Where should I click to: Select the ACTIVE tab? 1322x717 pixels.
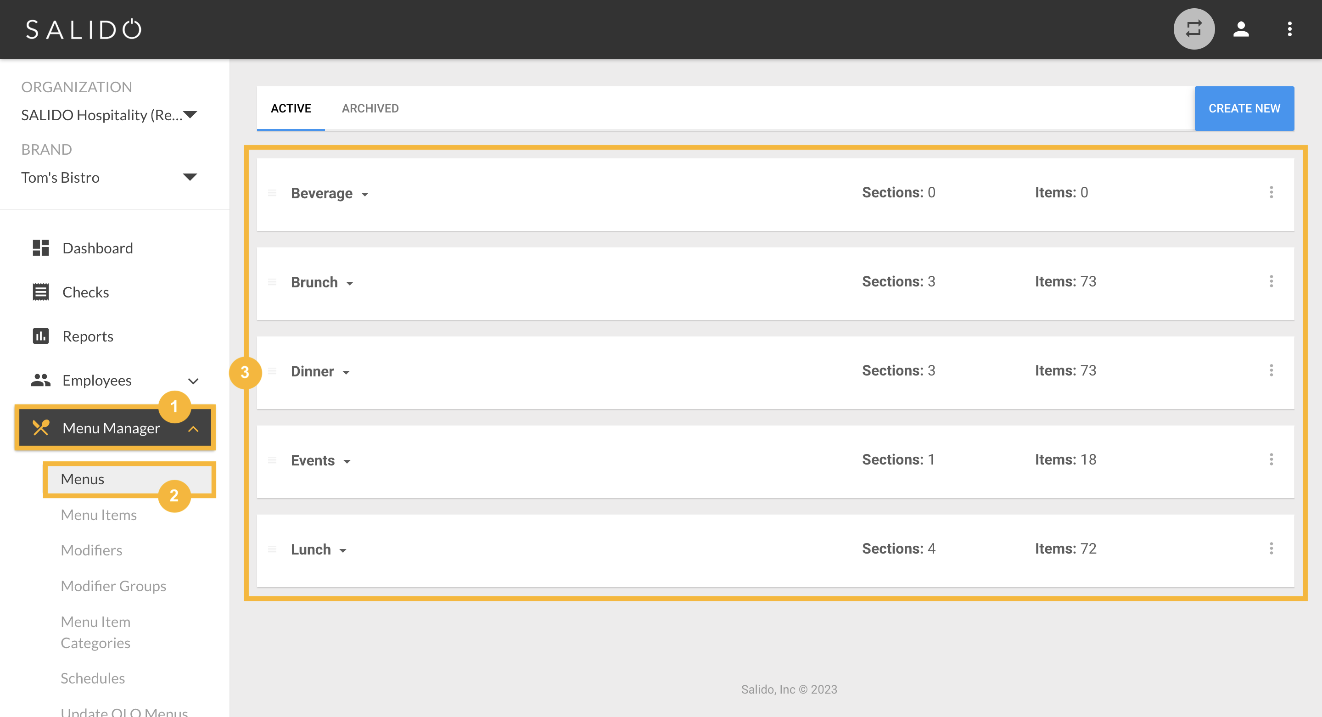291,108
